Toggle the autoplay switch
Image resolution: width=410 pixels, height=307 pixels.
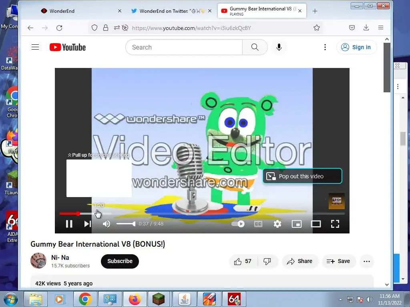coord(238,224)
